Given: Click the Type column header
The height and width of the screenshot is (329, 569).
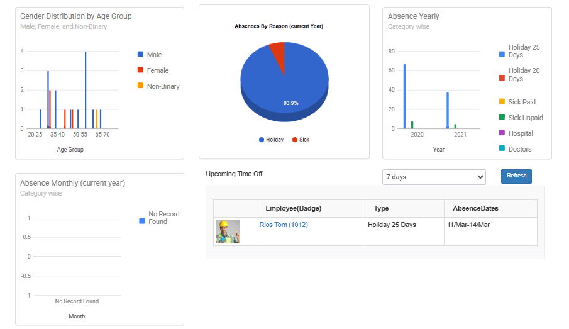Looking at the screenshot, I should click(x=381, y=208).
